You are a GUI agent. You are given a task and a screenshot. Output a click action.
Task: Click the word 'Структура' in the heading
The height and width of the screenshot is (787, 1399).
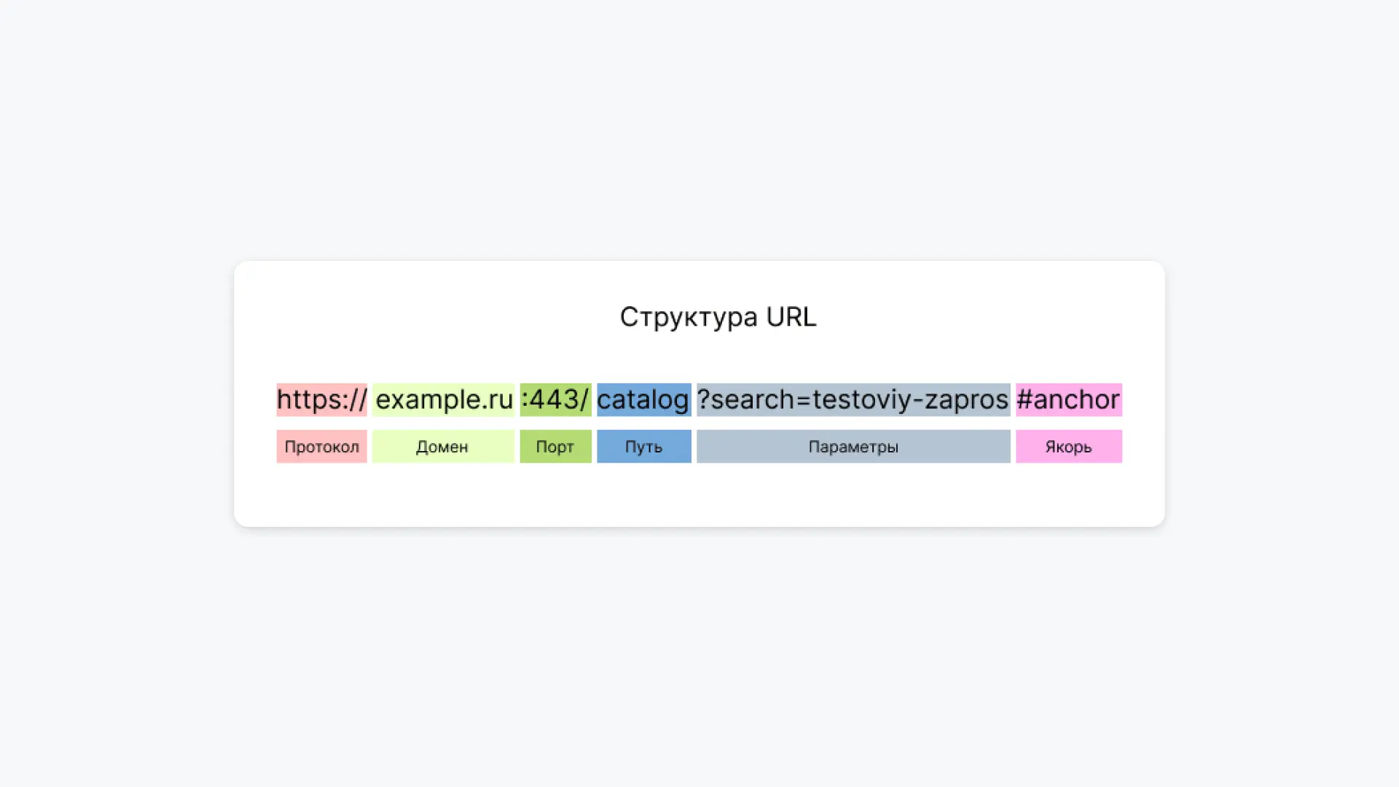coord(689,318)
